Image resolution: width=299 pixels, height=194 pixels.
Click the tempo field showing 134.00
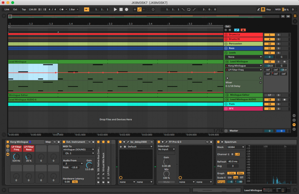(32, 9)
